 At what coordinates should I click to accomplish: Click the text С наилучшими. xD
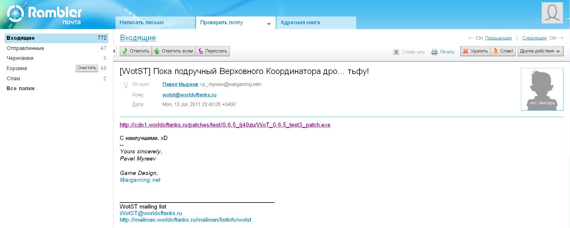(144, 138)
